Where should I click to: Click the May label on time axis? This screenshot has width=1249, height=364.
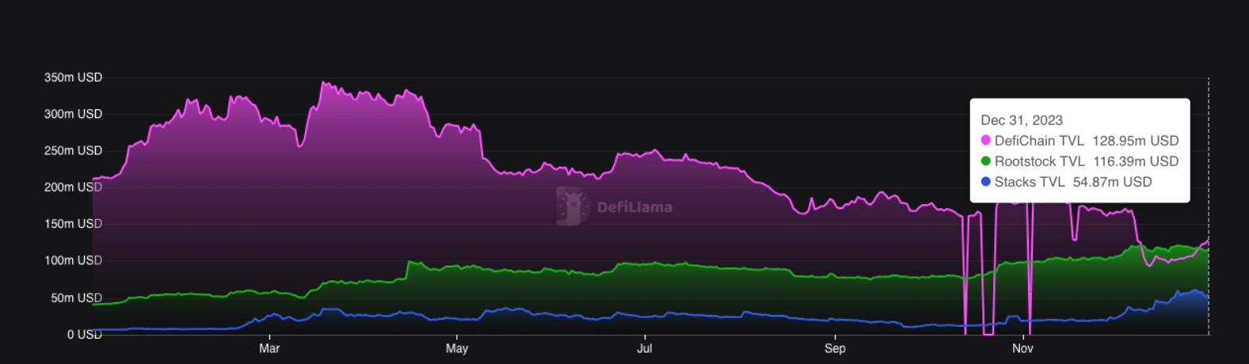click(457, 348)
